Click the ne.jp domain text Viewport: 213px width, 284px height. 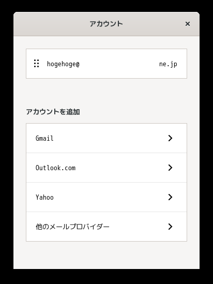168,64
